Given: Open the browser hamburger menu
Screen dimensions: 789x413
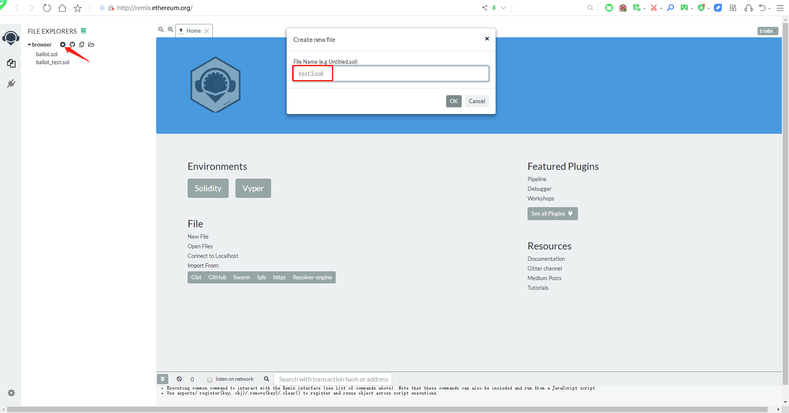Looking at the screenshot, I should pyautogui.click(x=780, y=8).
